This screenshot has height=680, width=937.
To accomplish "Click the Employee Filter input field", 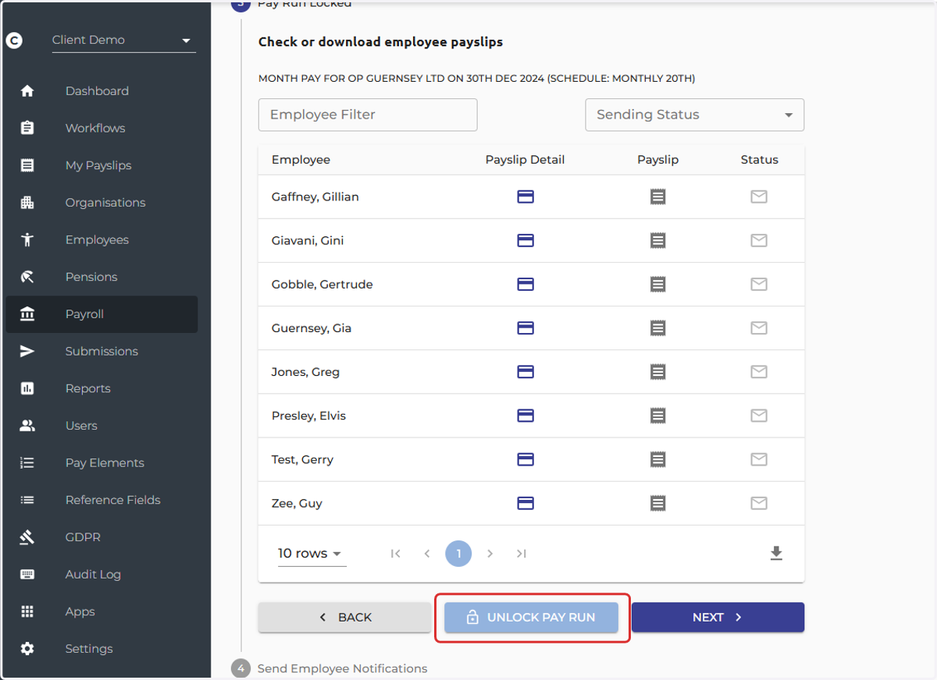I will pos(368,115).
